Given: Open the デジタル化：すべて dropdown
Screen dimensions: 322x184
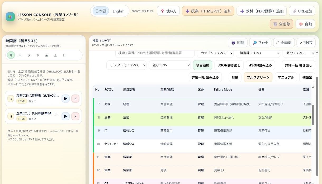Looking at the screenshot, I should click(126, 65).
